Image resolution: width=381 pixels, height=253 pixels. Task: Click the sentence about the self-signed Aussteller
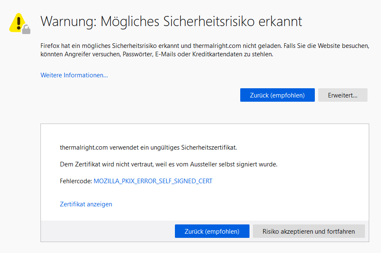click(169, 164)
